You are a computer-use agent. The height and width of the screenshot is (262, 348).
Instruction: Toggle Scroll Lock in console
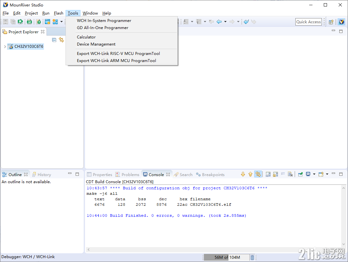pos(275,174)
